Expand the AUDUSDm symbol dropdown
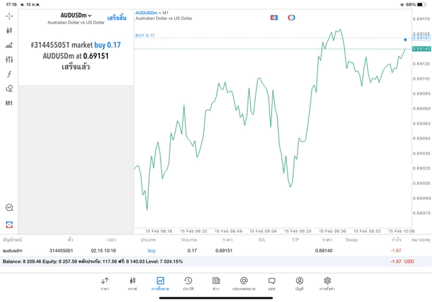This screenshot has height=302, width=432. [76, 16]
